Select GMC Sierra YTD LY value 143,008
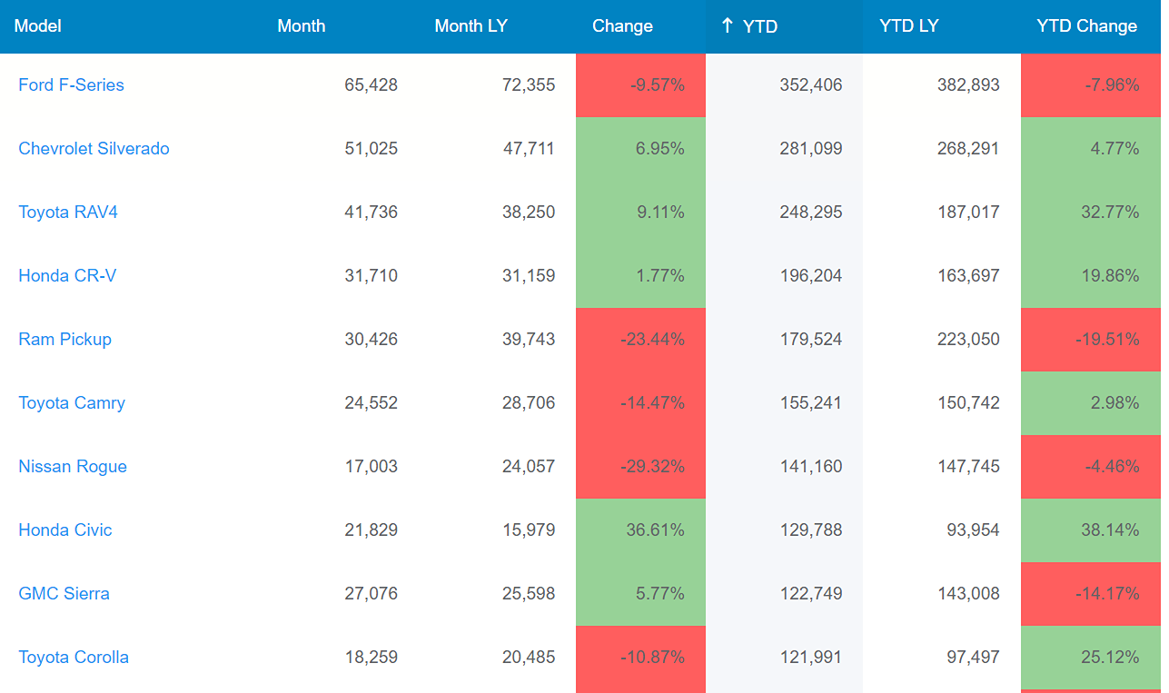This screenshot has height=693, width=1169. point(968,593)
